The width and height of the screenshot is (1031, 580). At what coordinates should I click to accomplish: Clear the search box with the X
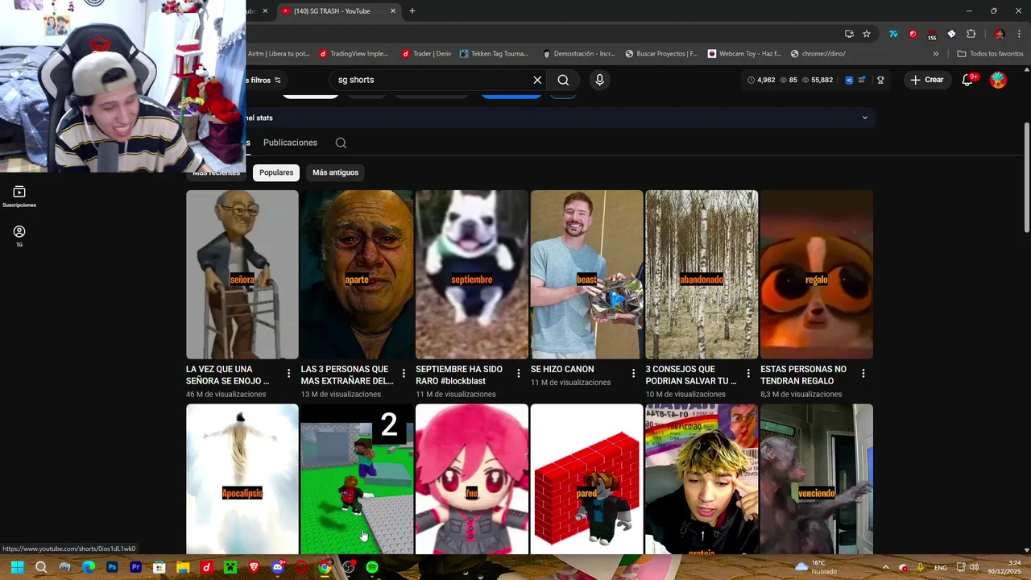(537, 80)
